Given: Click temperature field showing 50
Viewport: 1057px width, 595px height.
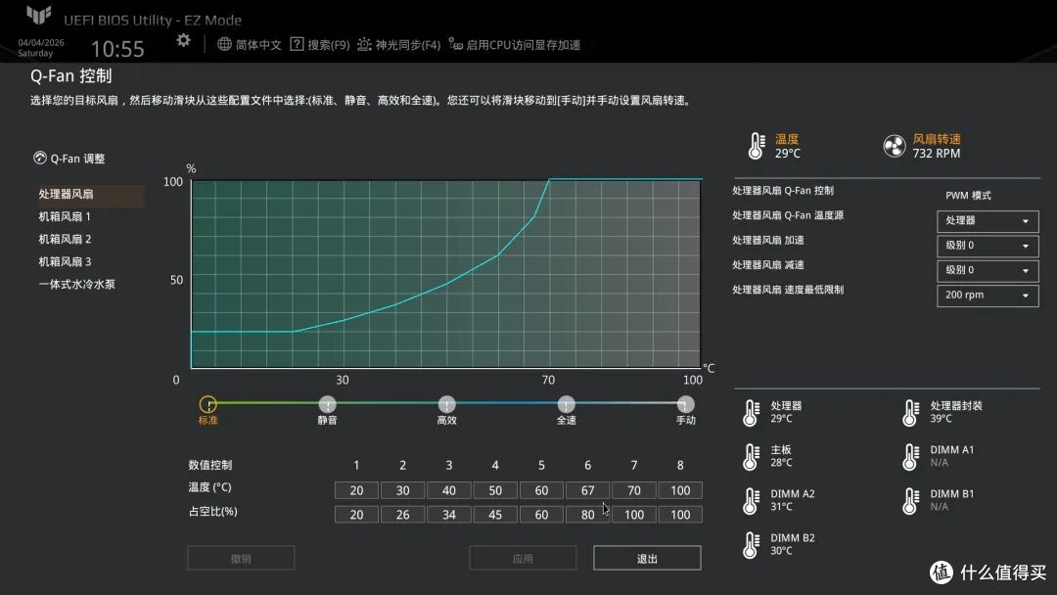Looking at the screenshot, I should coord(495,490).
